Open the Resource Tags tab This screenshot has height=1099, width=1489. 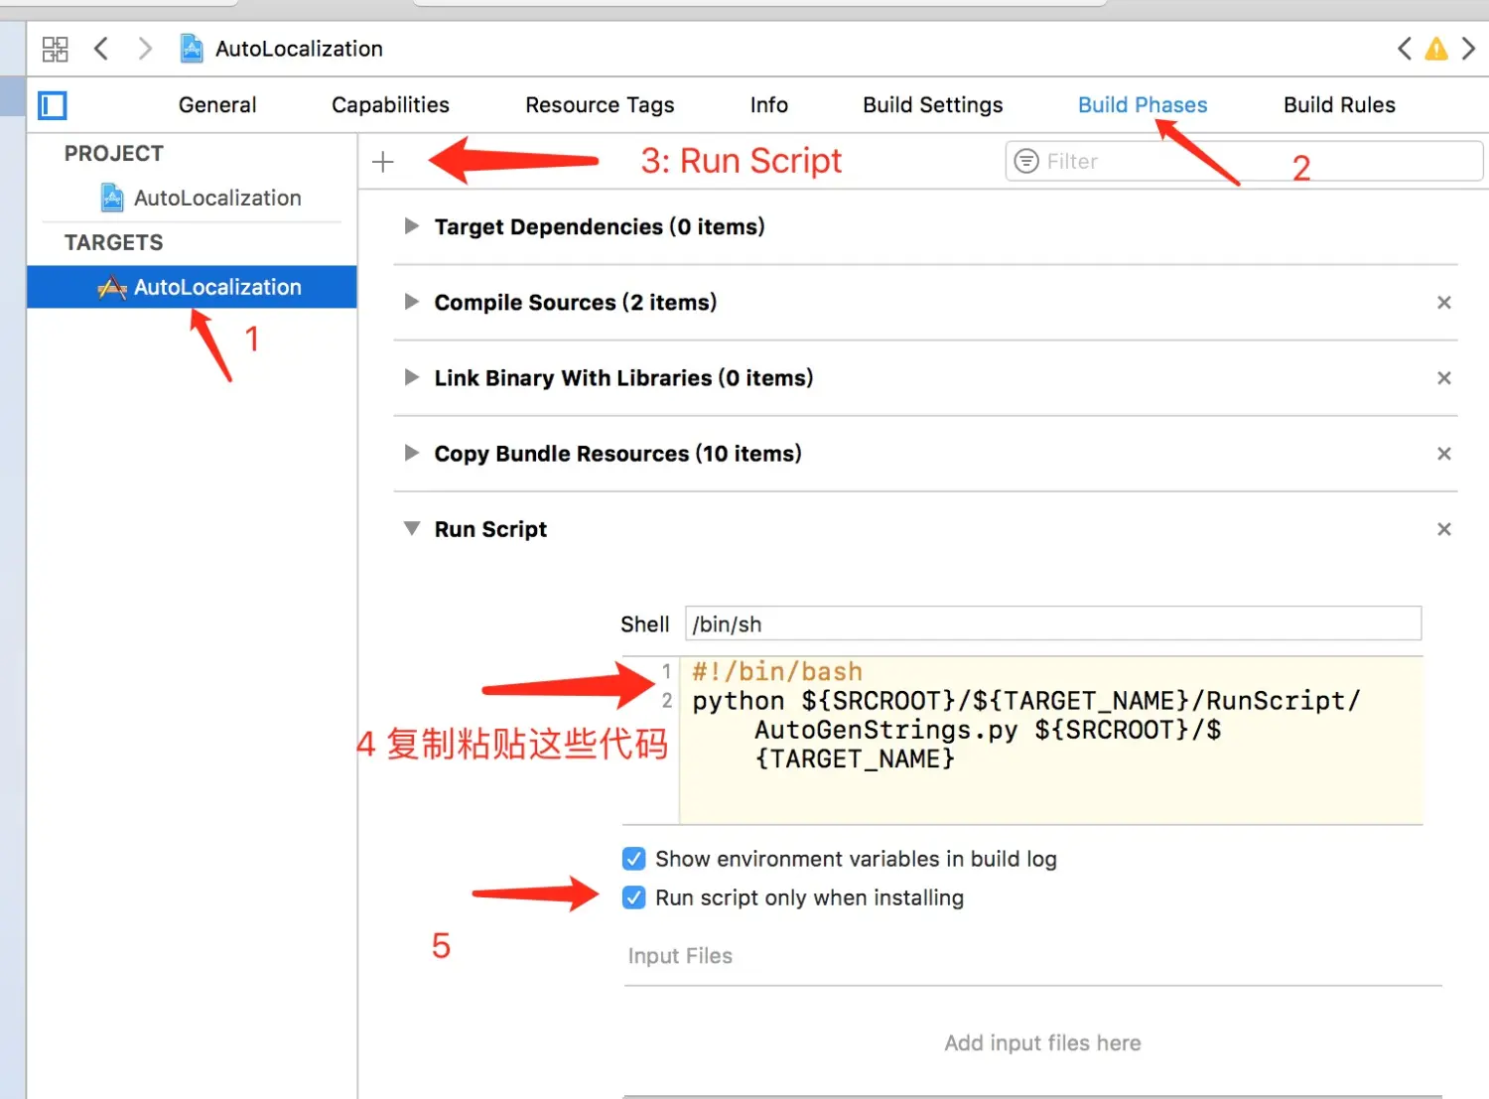(x=600, y=105)
